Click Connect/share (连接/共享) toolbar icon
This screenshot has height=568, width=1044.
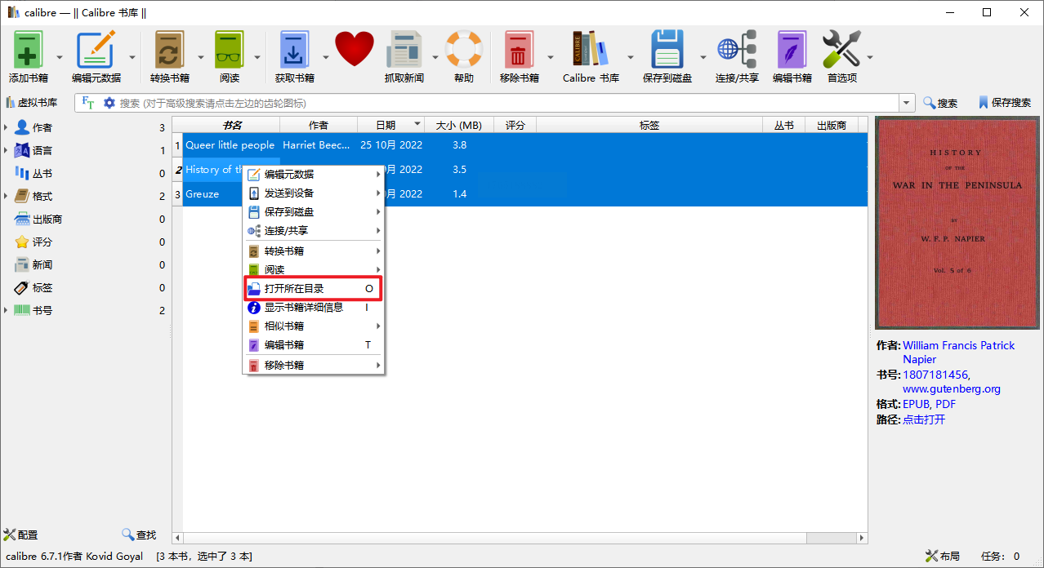[737, 51]
